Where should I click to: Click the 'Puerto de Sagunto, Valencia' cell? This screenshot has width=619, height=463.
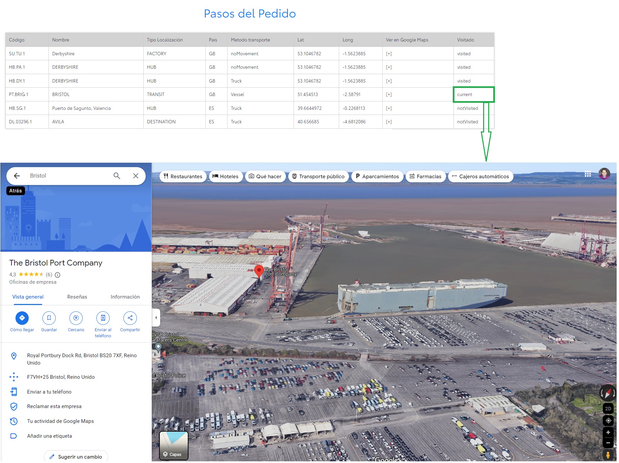click(x=96, y=109)
